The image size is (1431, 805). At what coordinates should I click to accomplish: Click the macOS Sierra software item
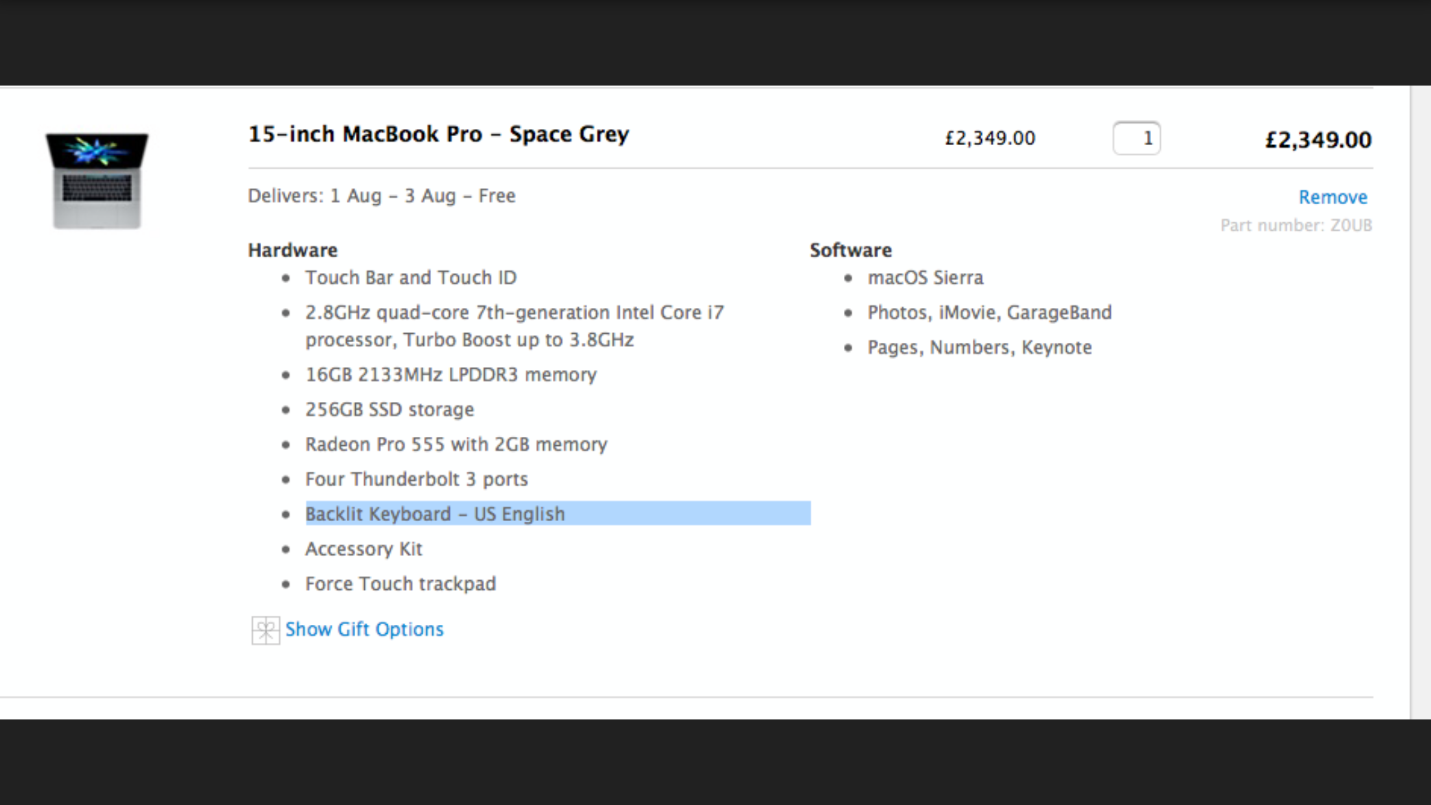925,277
